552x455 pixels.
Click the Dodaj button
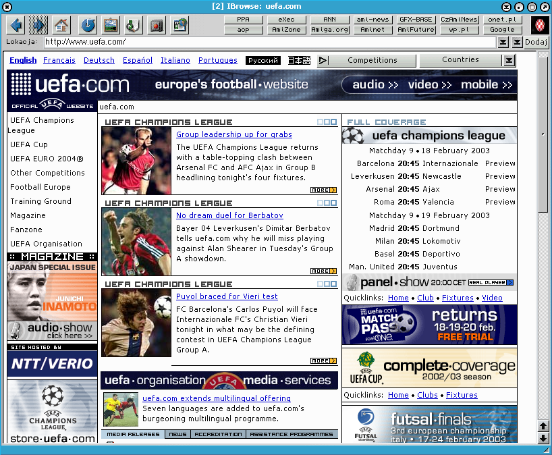(536, 43)
